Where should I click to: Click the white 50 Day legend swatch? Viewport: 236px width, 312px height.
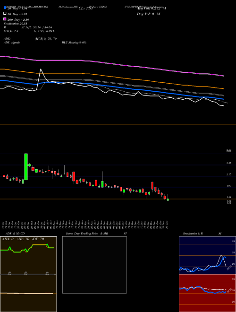[5, 14]
